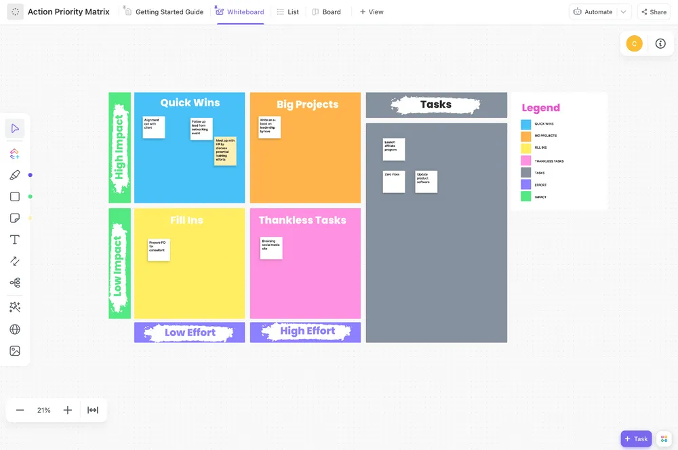This screenshot has width=678, height=450.
Task: Select the sticky note tool
Action: pyautogui.click(x=15, y=218)
